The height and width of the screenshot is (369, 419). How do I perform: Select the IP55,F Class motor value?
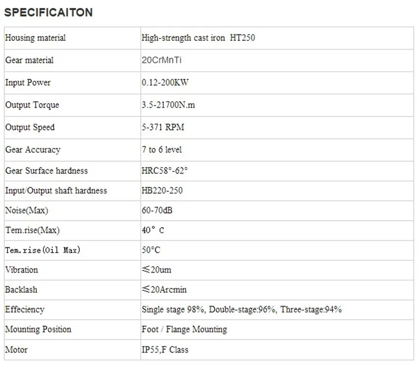(165, 350)
